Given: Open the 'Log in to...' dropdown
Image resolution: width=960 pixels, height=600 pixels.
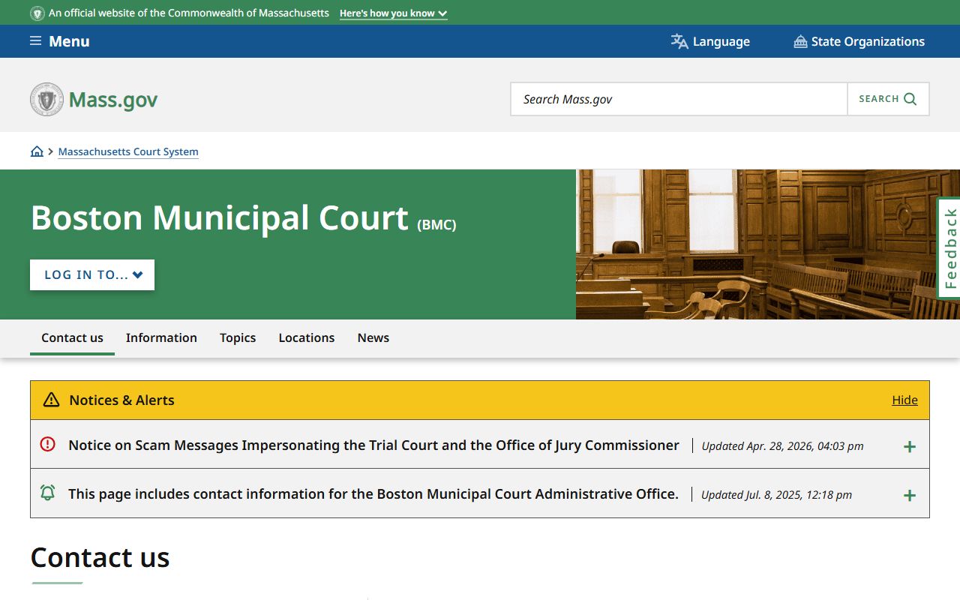Looking at the screenshot, I should tap(92, 274).
